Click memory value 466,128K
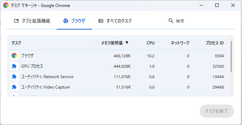 (122, 56)
